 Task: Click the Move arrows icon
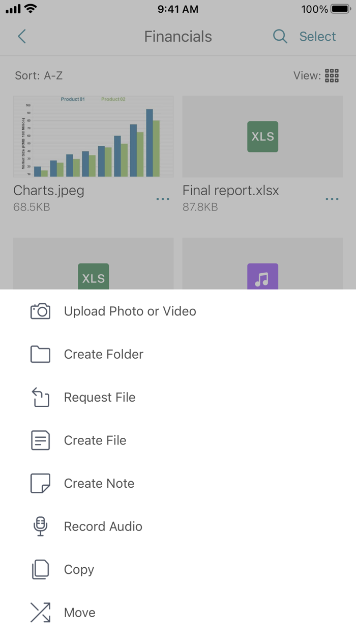(x=40, y=612)
